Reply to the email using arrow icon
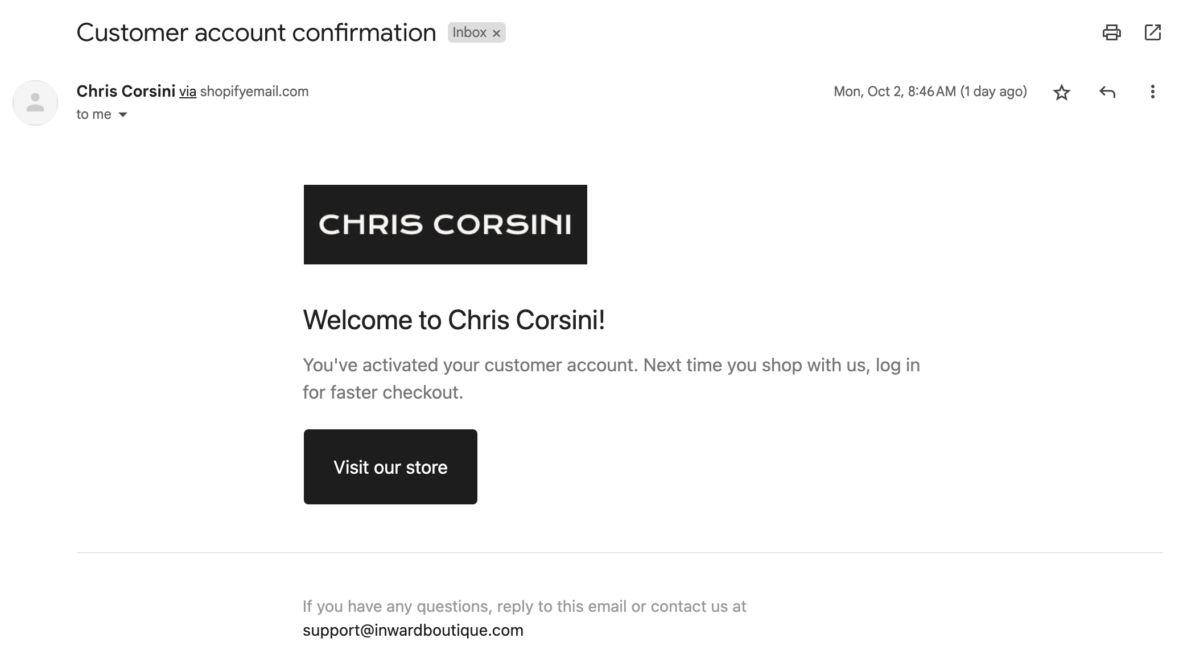This screenshot has height=671, width=1179. pyautogui.click(x=1107, y=92)
